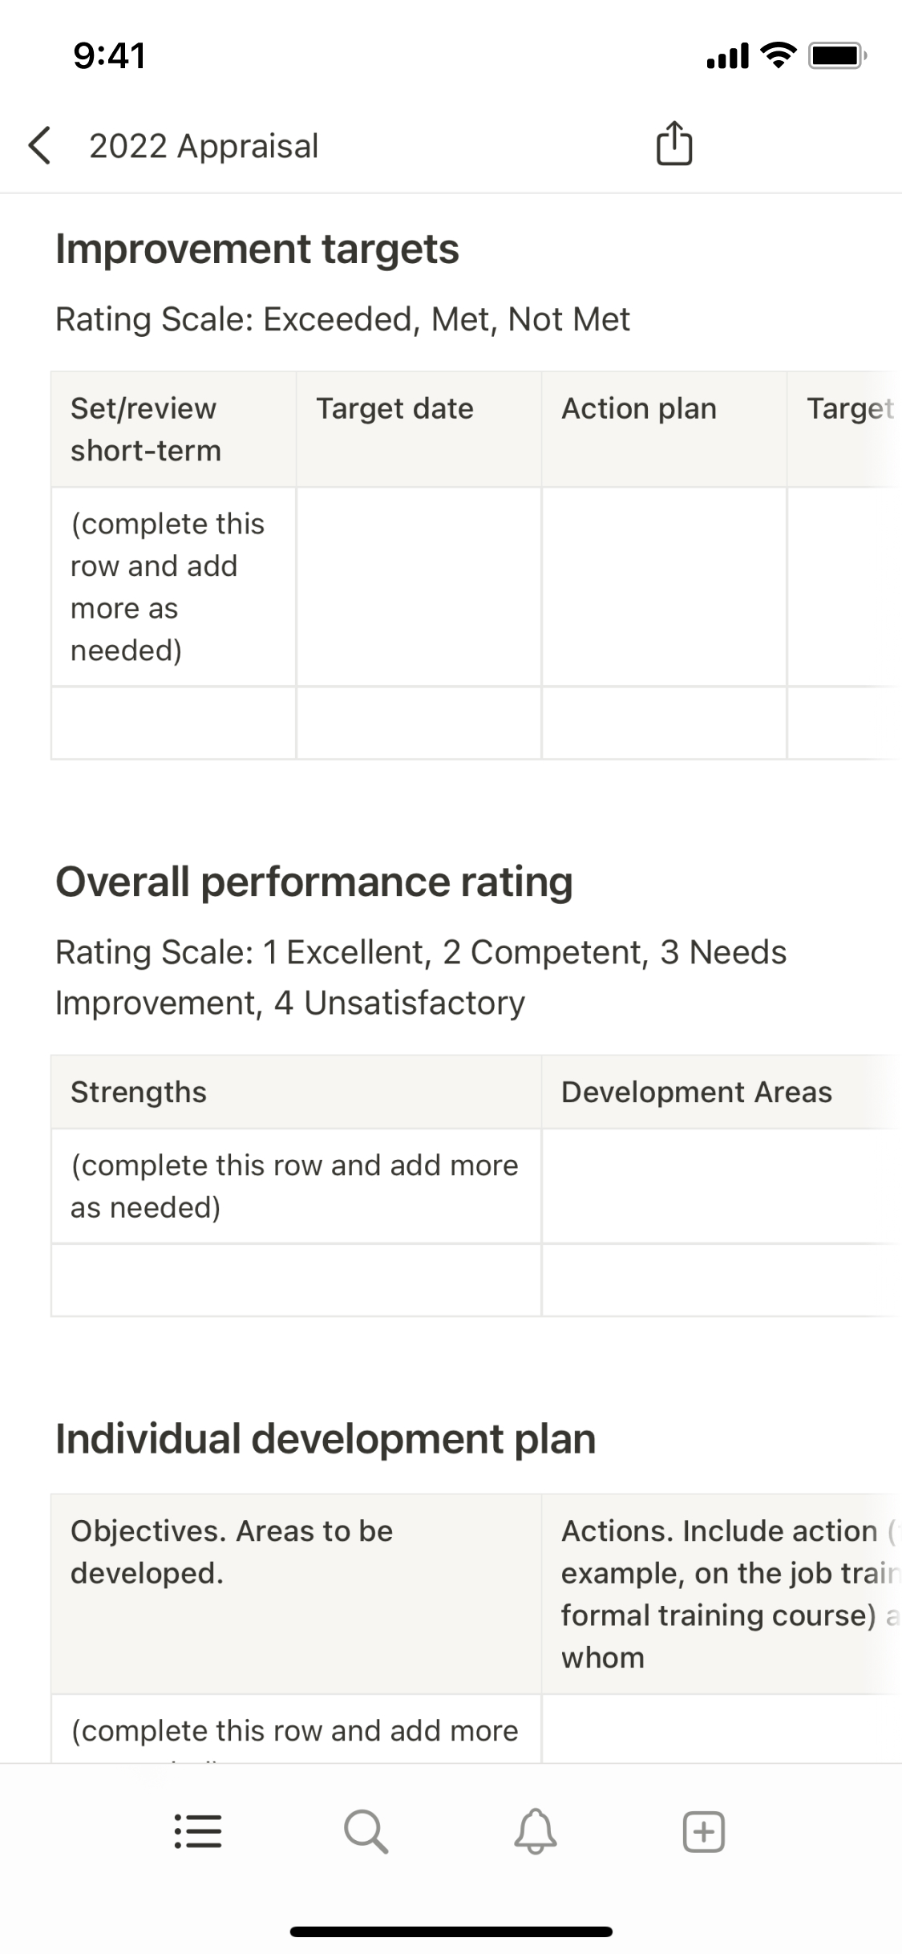
Task: Click the Overall performance rating heading
Action: click(x=314, y=882)
